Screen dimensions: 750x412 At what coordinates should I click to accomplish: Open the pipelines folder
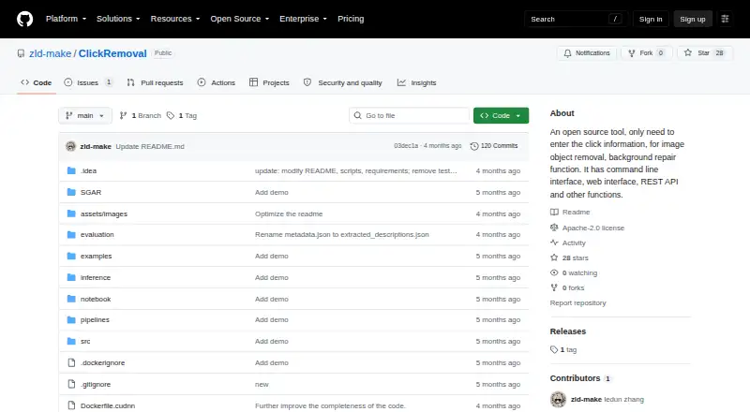pos(95,319)
